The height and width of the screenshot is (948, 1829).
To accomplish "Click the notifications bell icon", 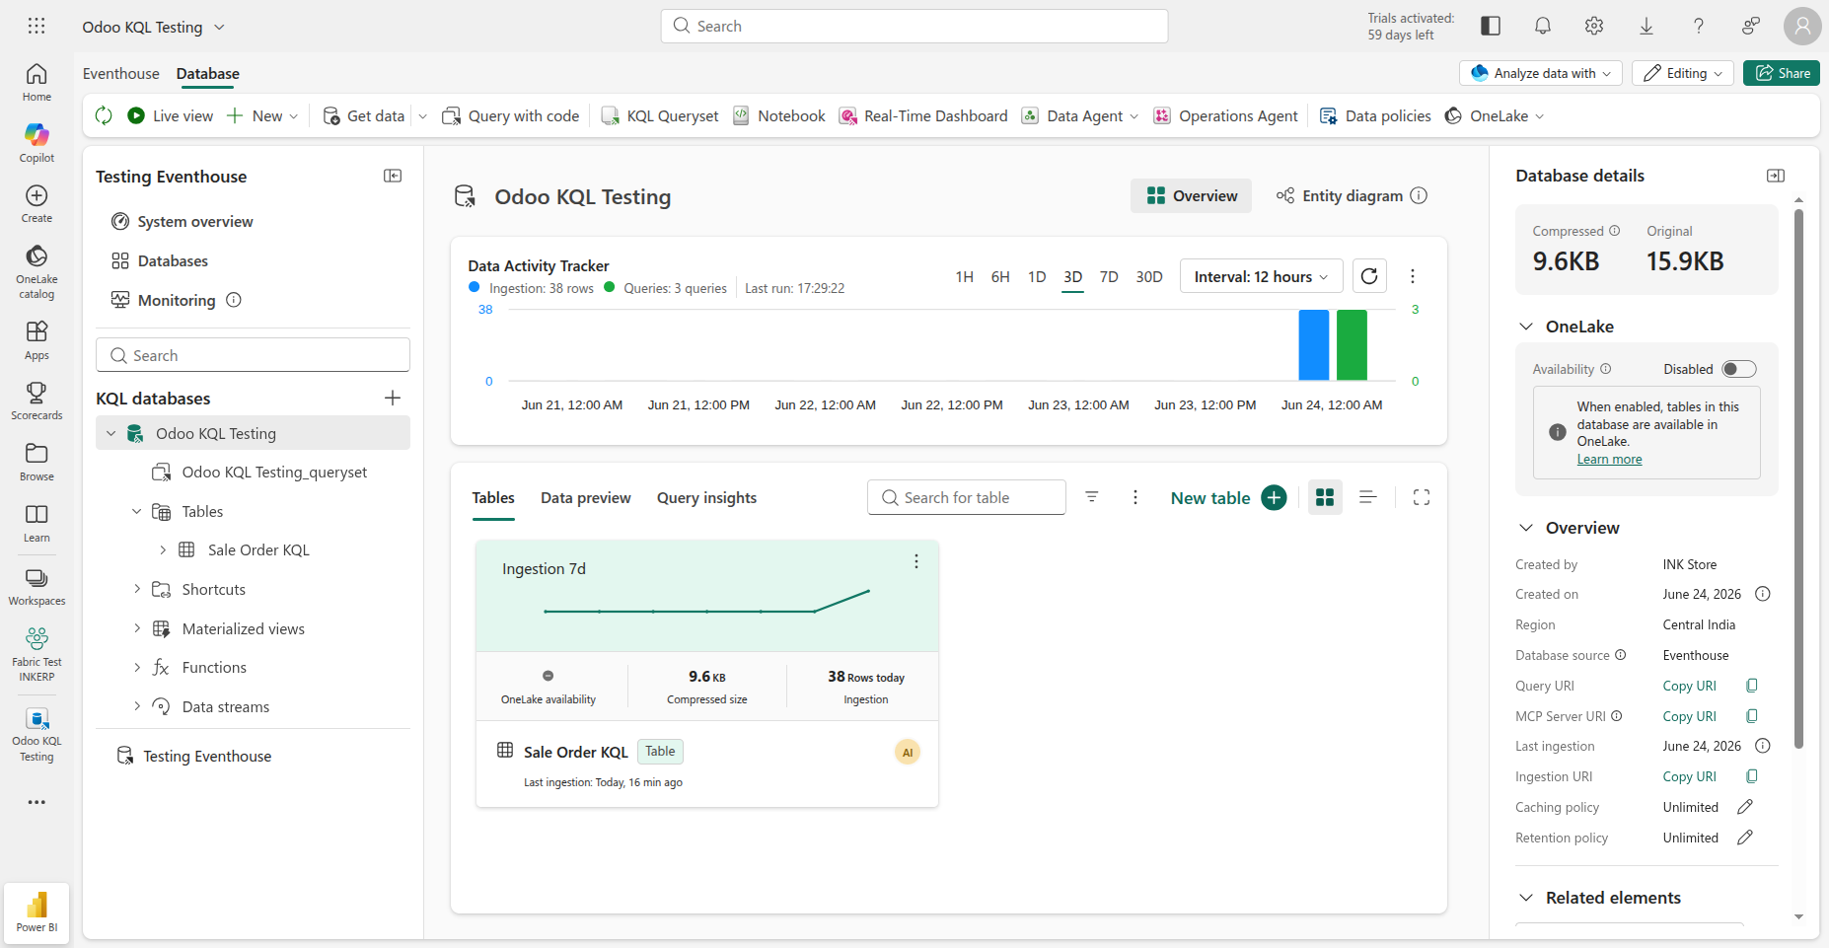I will click(x=1543, y=27).
